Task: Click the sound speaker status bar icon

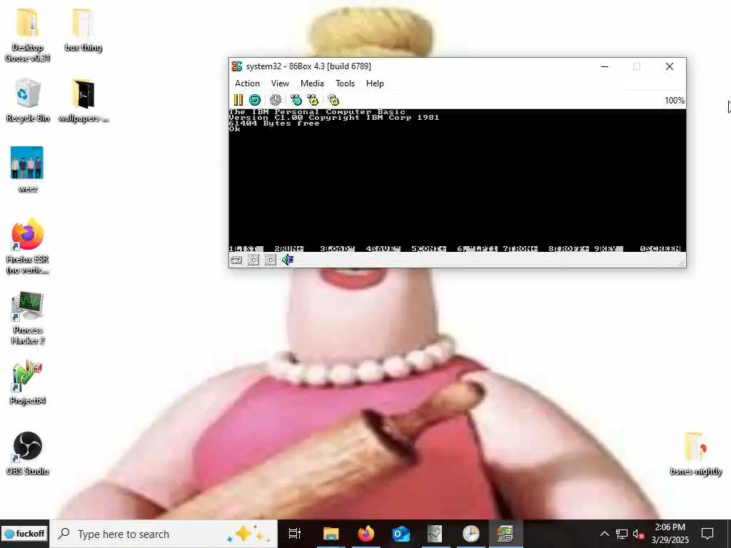Action: coord(288,260)
